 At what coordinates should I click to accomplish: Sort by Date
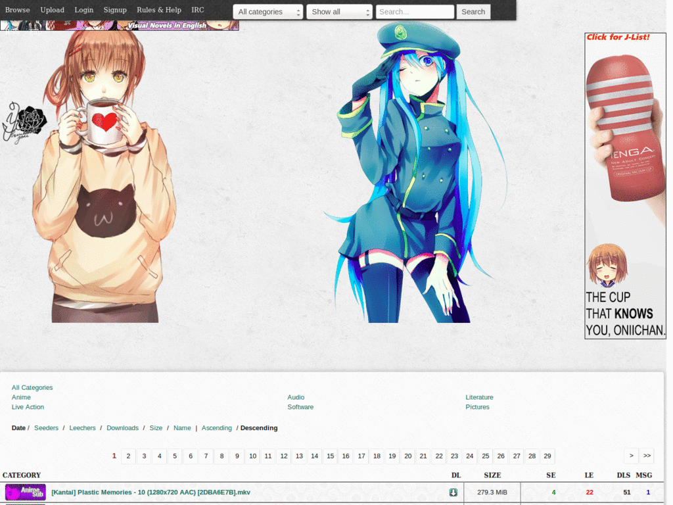pos(18,427)
